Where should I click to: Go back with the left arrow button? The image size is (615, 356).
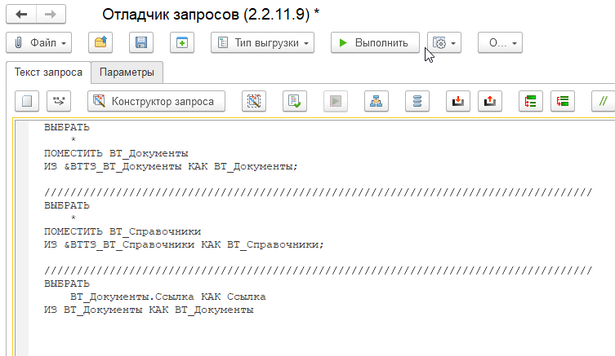(x=21, y=15)
